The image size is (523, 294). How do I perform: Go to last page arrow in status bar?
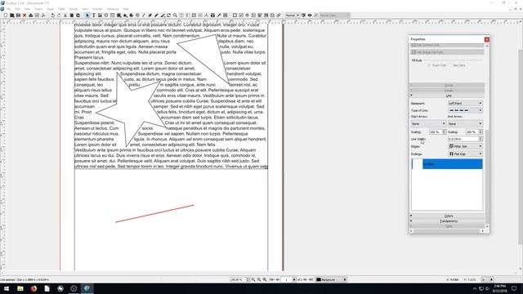click(x=311, y=279)
